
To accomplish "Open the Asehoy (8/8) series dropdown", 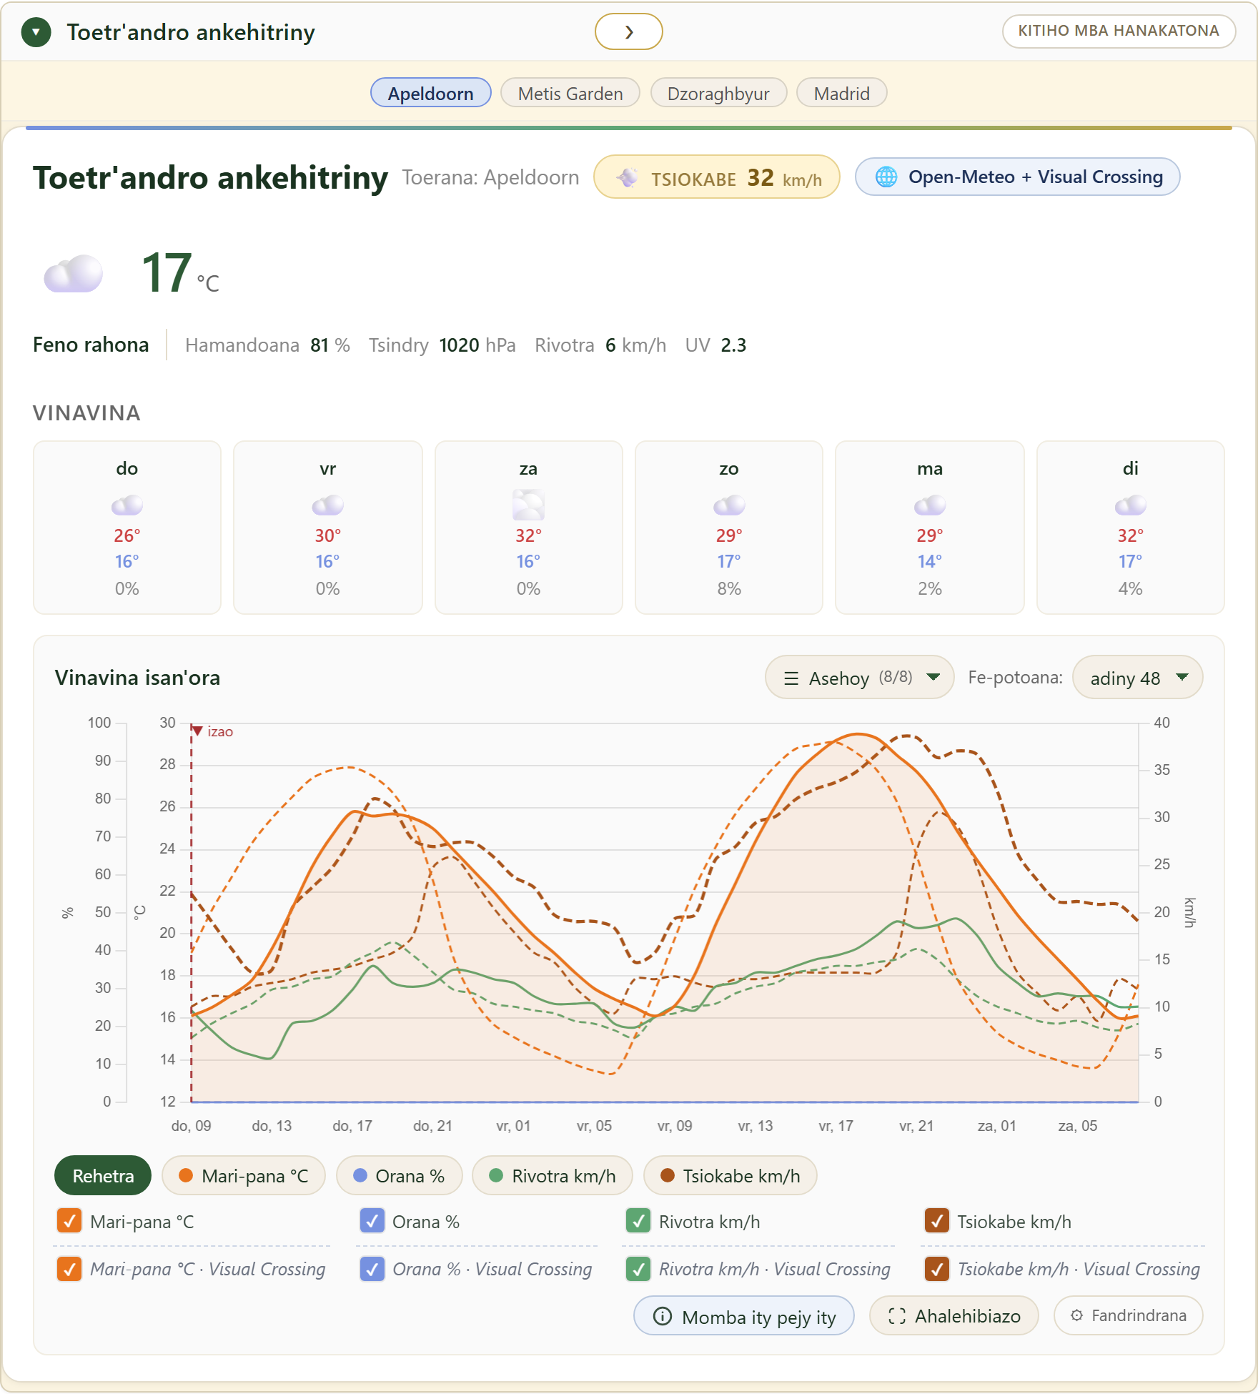I will pos(860,678).
